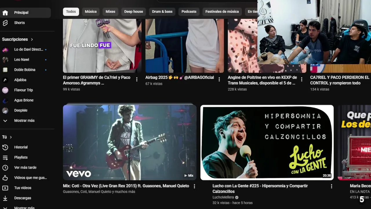Select the Mixes filter chip
The image size is (371, 209).
[110, 12]
